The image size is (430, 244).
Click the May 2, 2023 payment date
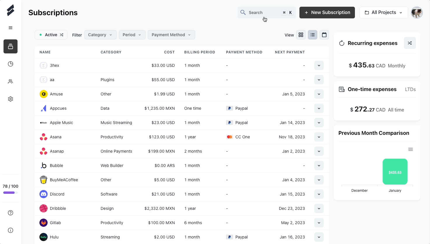(x=293, y=223)
